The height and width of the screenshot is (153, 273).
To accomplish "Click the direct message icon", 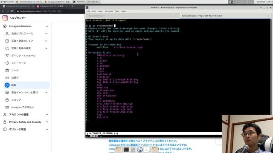I will [7, 56].
